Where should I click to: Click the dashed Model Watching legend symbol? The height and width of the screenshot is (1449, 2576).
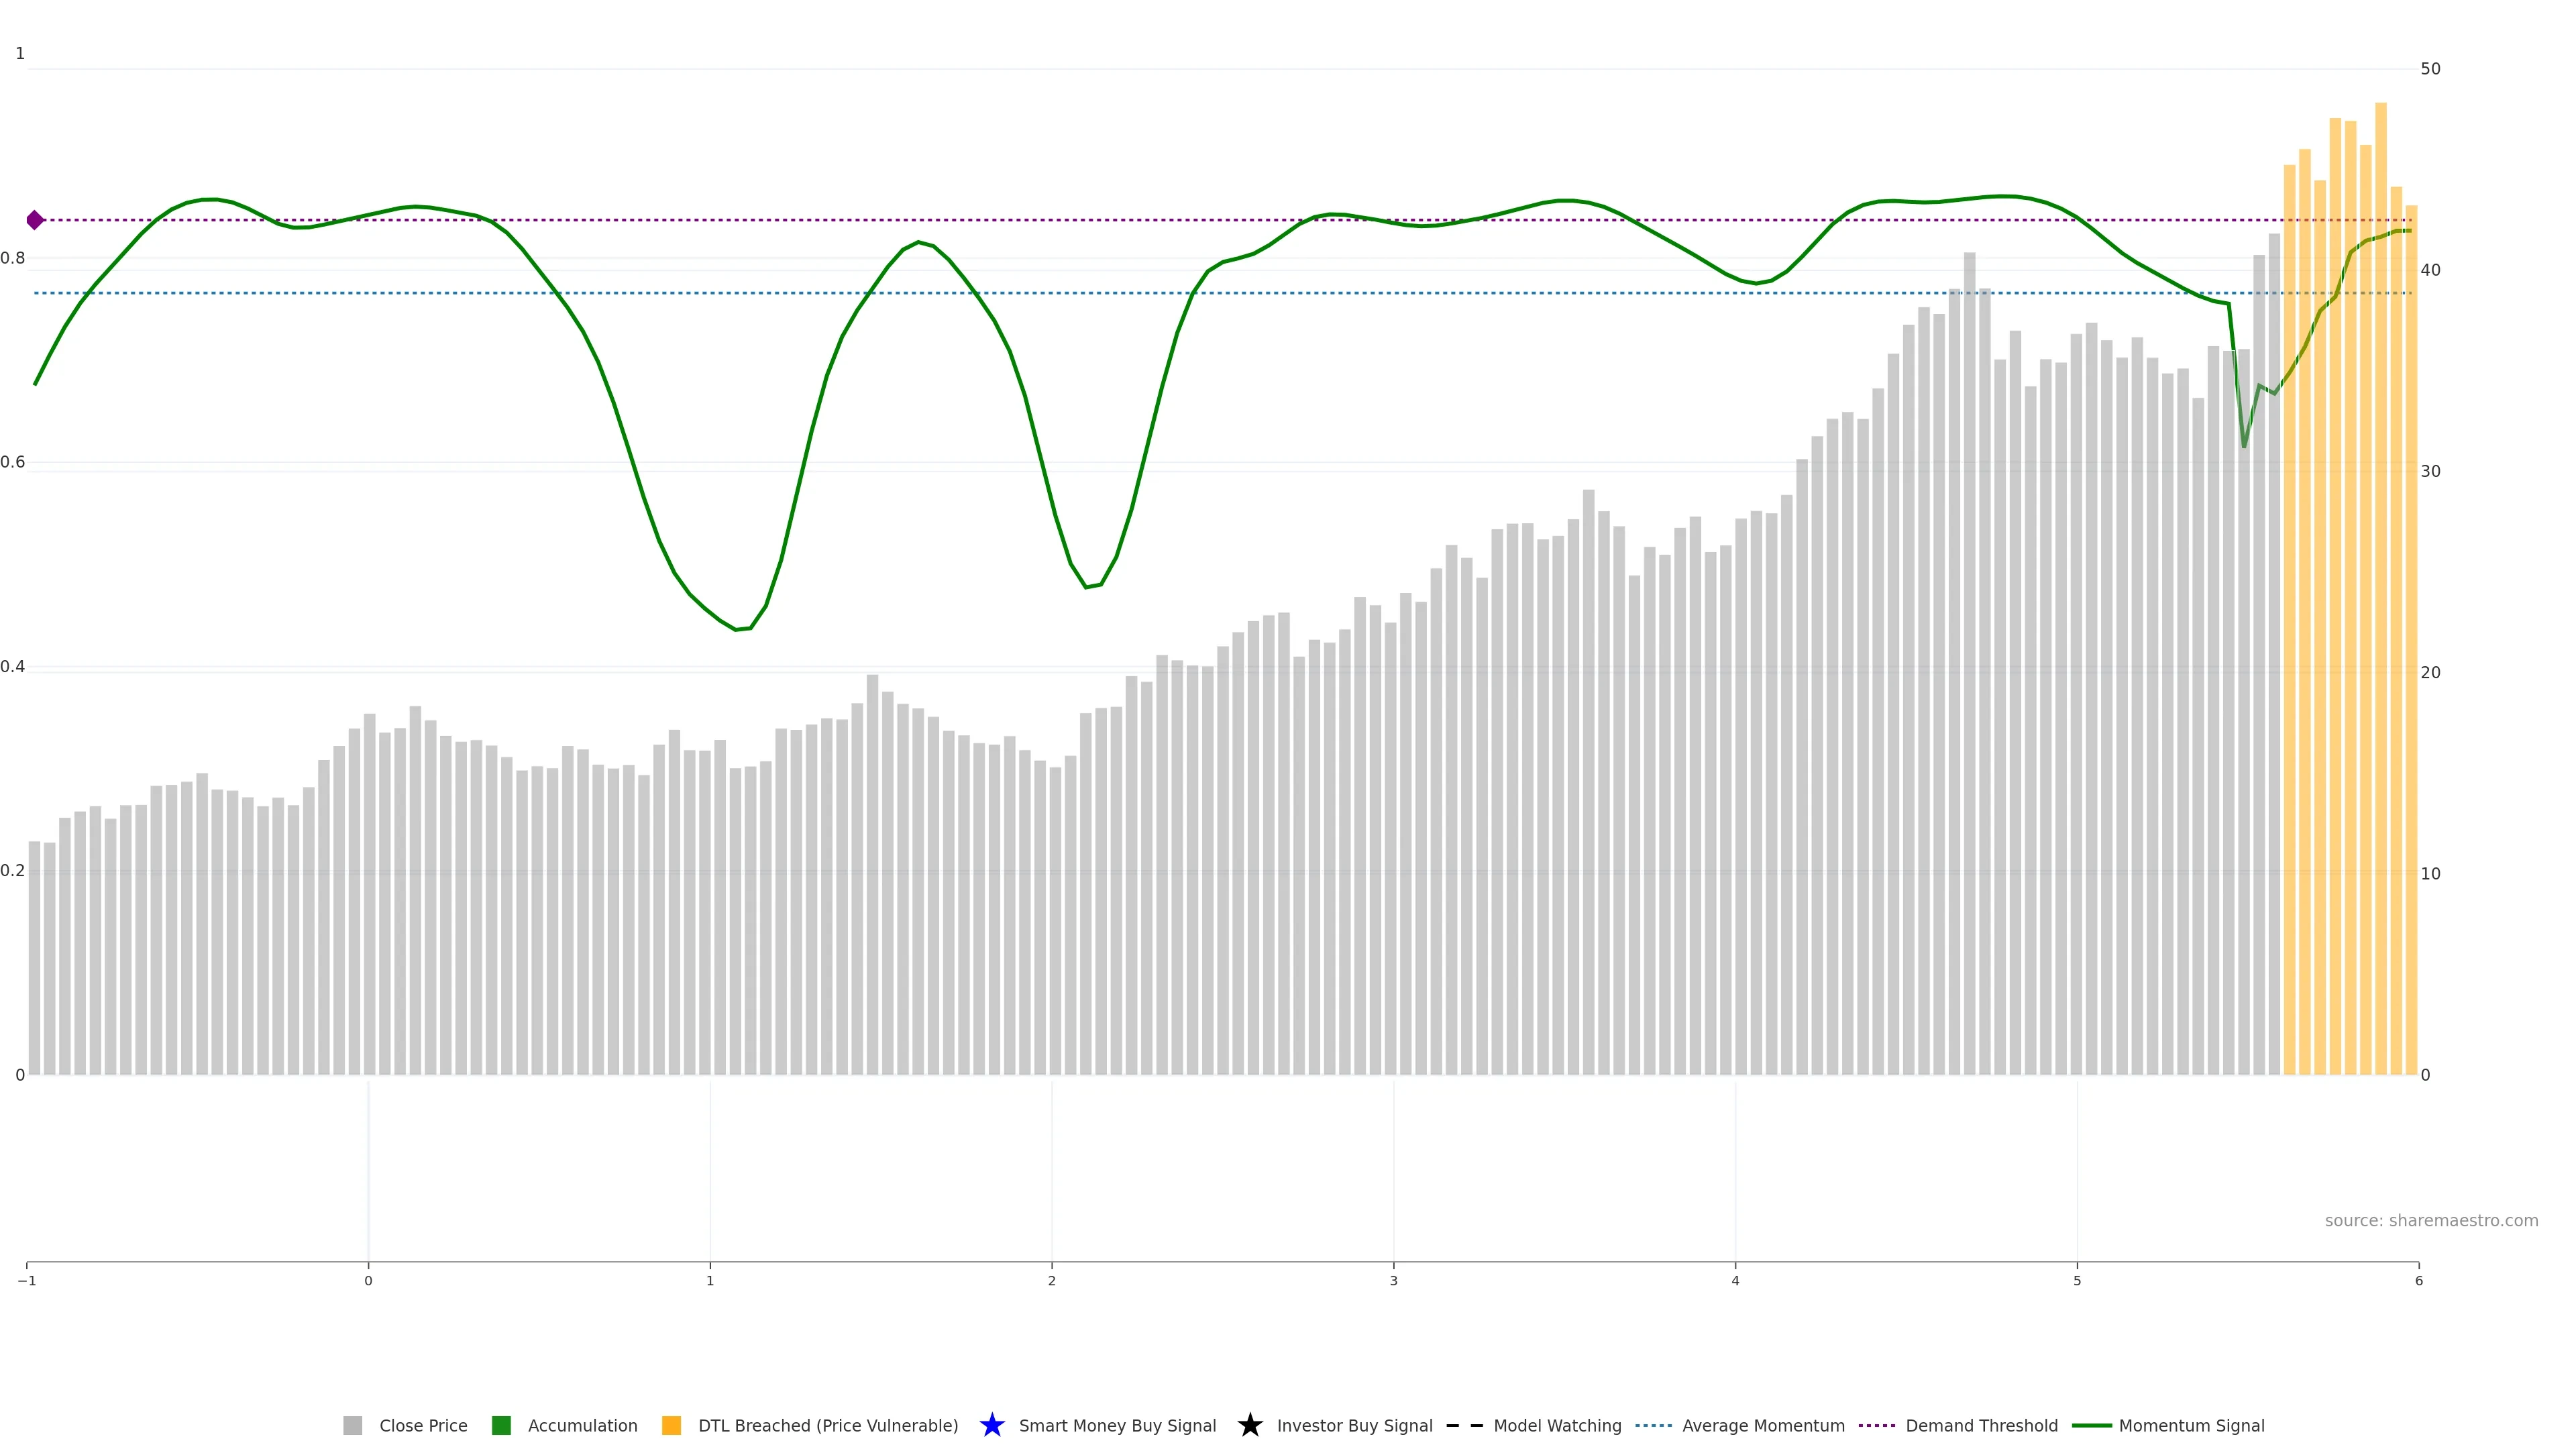point(1465,1425)
